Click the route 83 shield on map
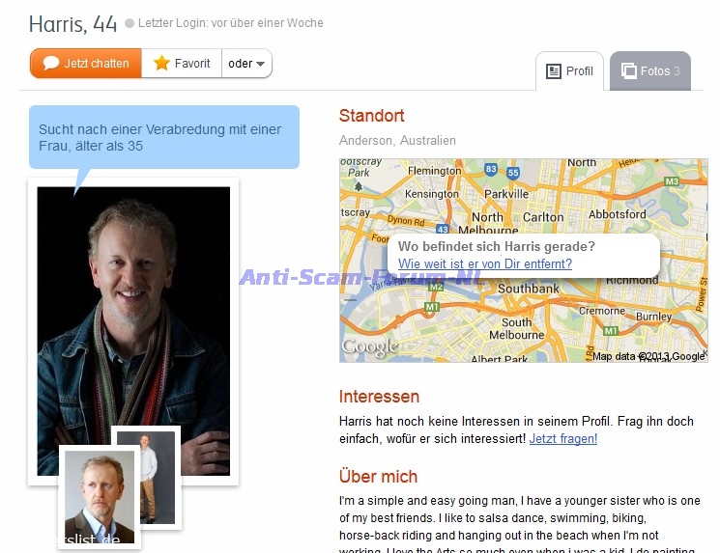This screenshot has height=553, width=720. point(491,169)
